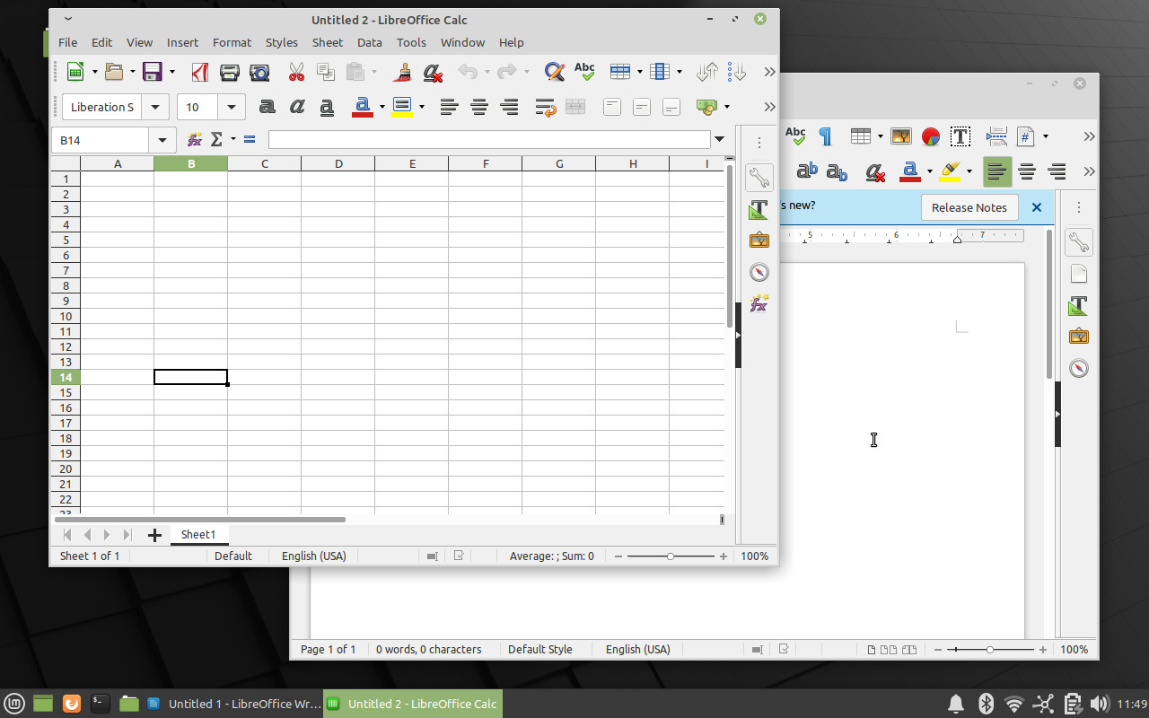This screenshot has height=718, width=1149.
Task: Toggle Bold in Calc formatting toolbar
Action: click(x=268, y=107)
